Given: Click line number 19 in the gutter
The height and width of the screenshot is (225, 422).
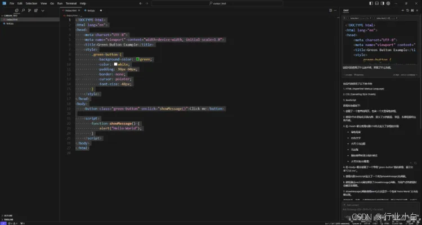Looking at the screenshot, I should (x=69, y=109).
